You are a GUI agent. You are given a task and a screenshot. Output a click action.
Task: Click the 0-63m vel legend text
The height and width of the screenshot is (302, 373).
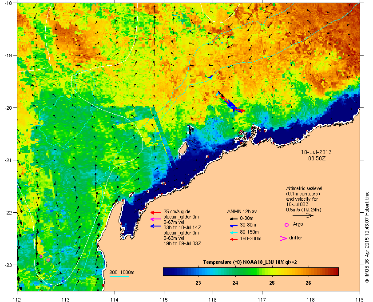tap(174, 238)
